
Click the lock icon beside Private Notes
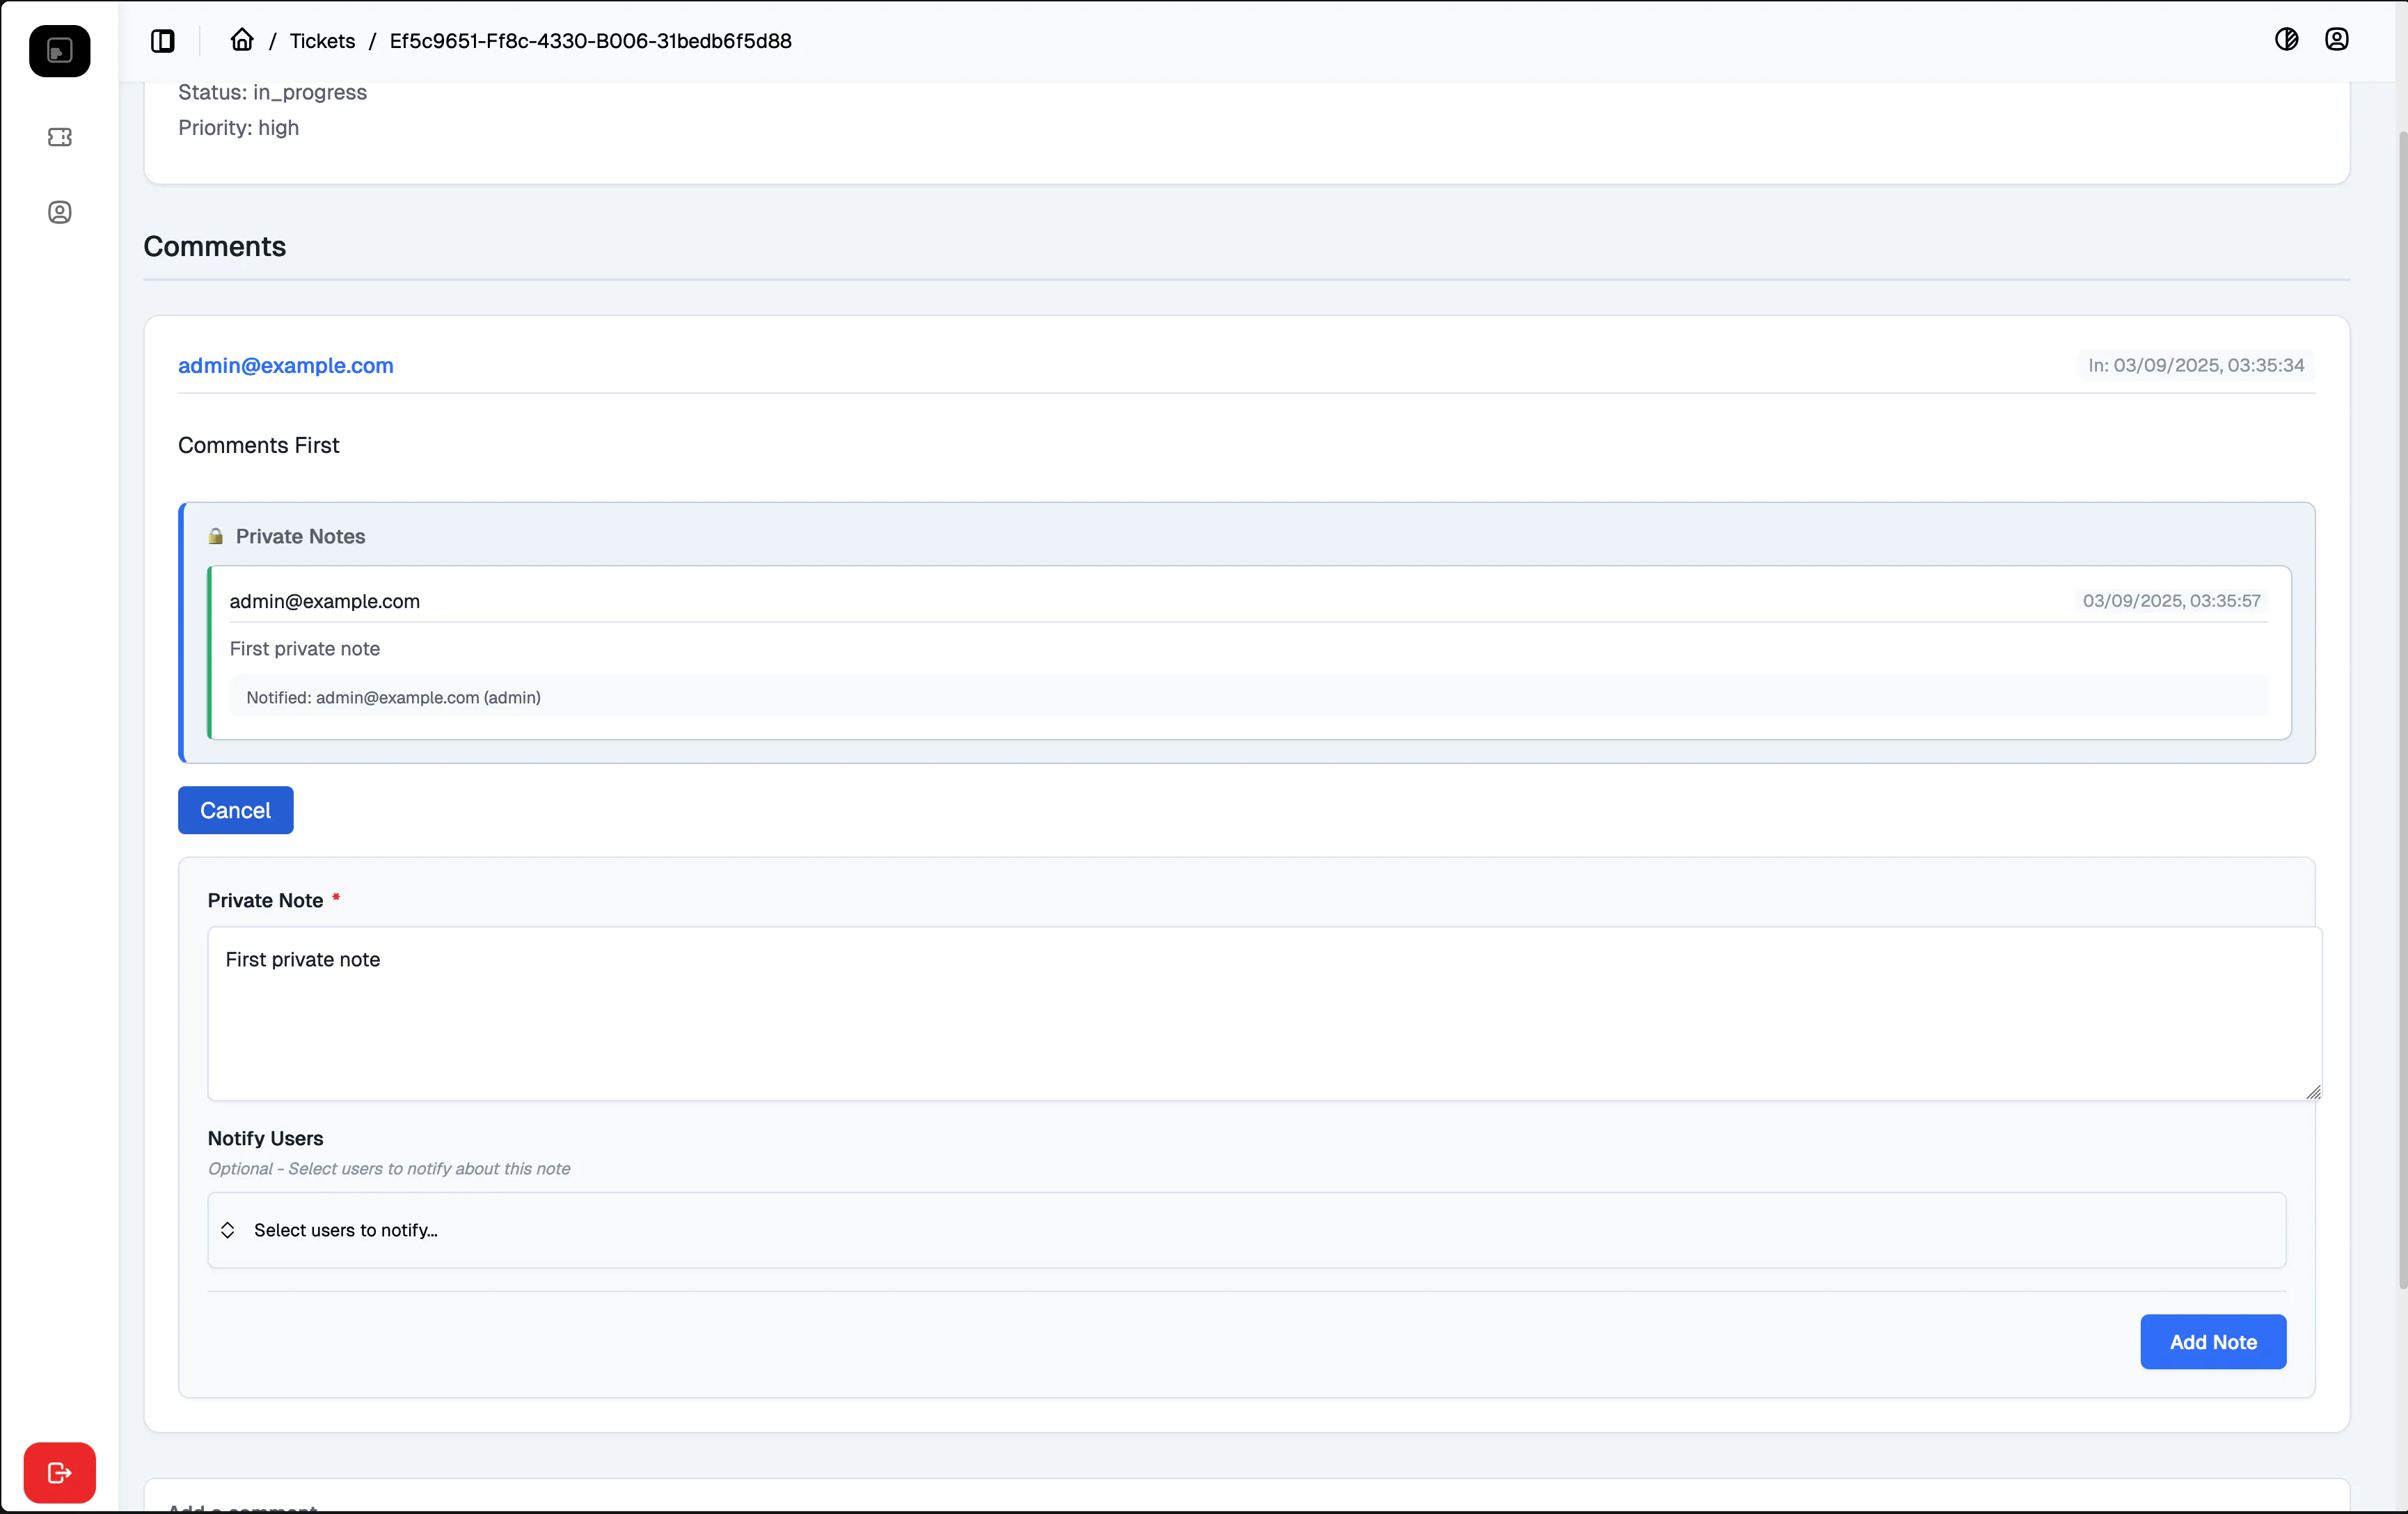tap(215, 536)
